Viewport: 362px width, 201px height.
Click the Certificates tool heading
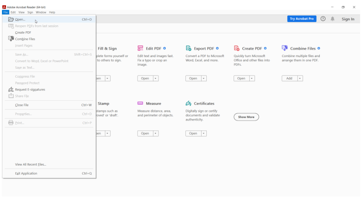click(204, 104)
